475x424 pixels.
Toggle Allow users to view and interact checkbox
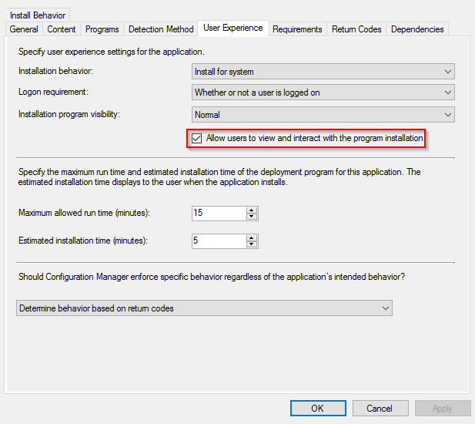tap(197, 138)
